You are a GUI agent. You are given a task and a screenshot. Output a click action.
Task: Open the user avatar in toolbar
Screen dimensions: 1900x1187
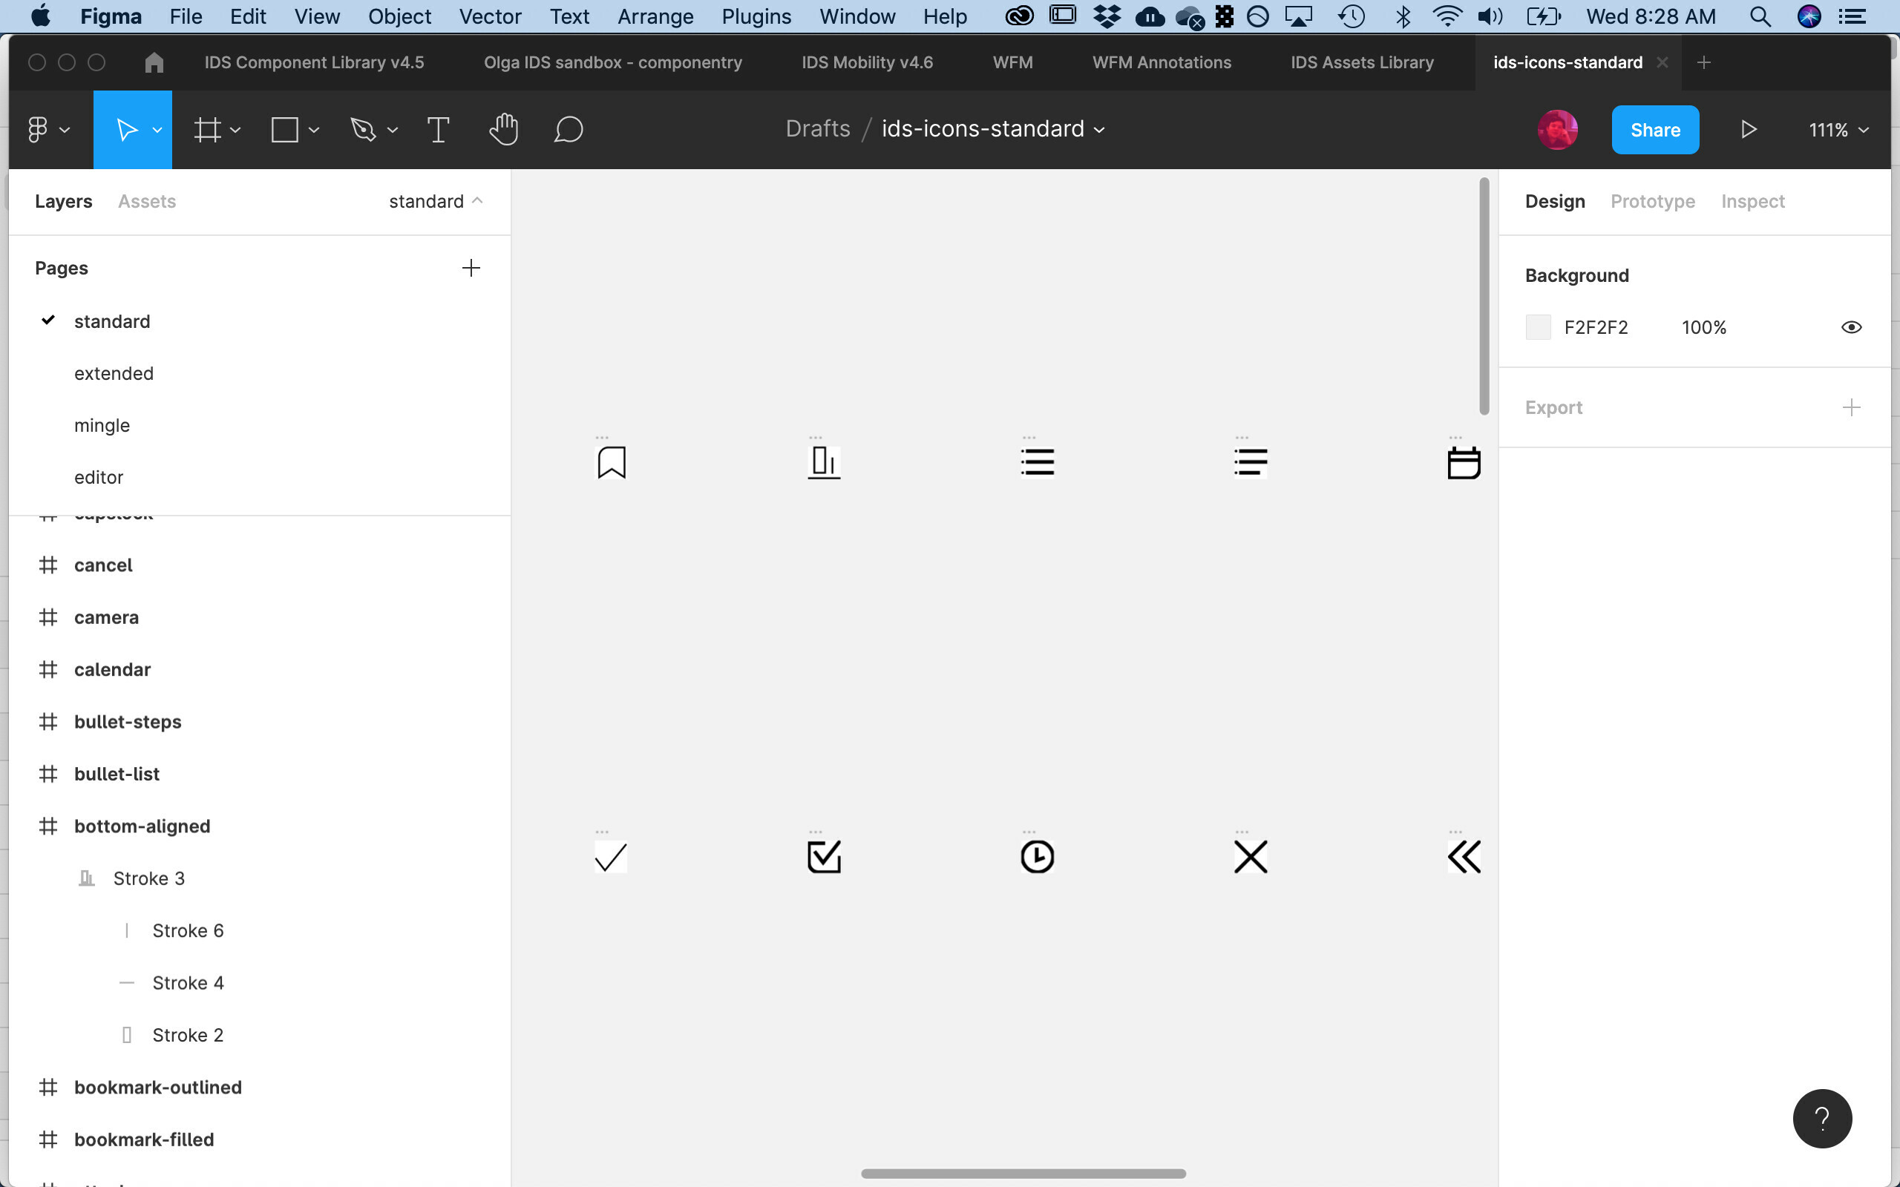pos(1557,130)
